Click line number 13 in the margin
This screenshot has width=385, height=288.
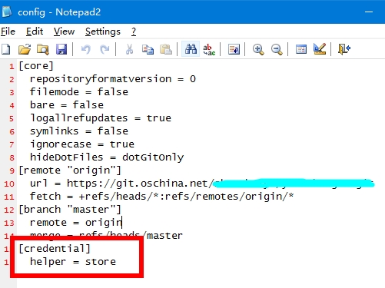[9, 223]
